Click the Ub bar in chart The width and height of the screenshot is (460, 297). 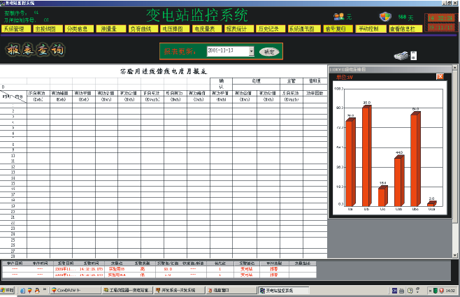(366, 154)
